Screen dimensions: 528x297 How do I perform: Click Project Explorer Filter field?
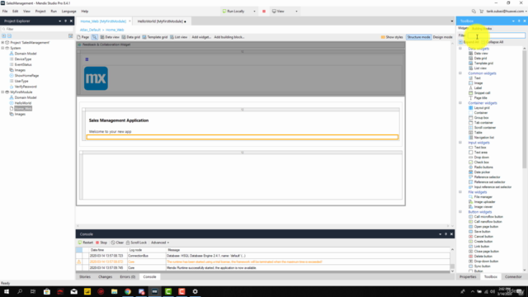point(37,29)
